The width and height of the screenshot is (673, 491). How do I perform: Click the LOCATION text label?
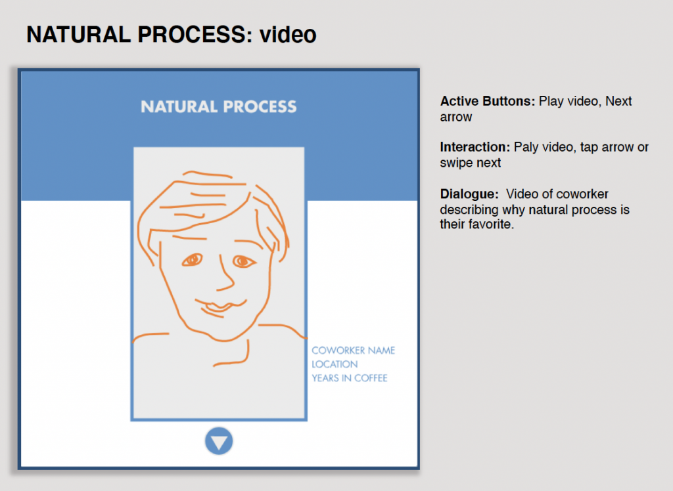point(335,364)
